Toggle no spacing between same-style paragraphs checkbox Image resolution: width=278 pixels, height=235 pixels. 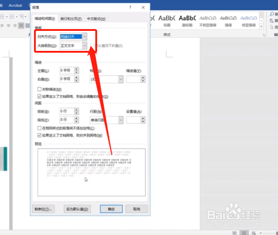click(x=39, y=128)
